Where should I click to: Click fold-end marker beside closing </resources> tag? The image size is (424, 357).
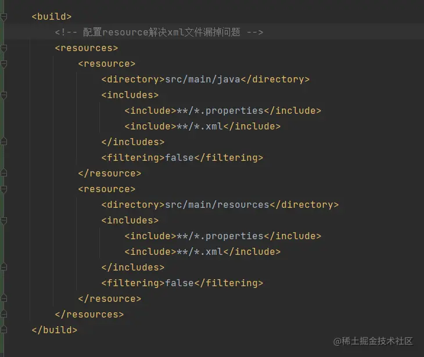point(4,314)
